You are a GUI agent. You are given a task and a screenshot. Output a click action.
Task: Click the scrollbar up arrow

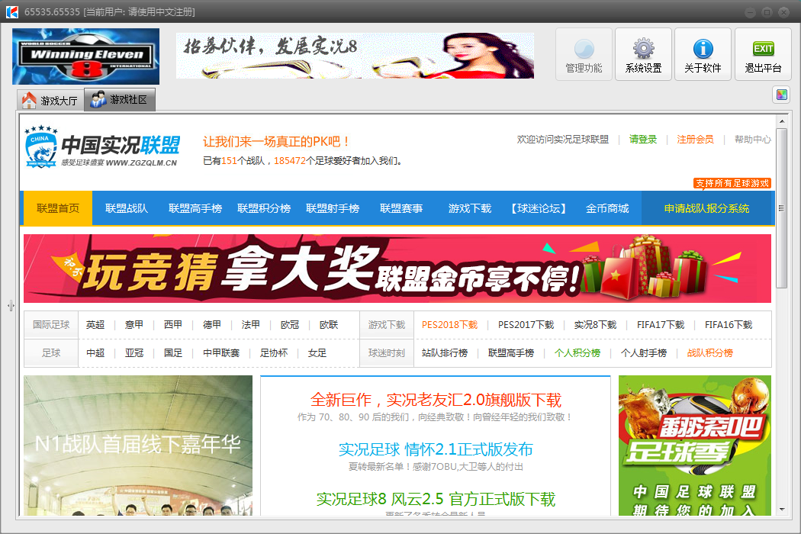coord(782,121)
